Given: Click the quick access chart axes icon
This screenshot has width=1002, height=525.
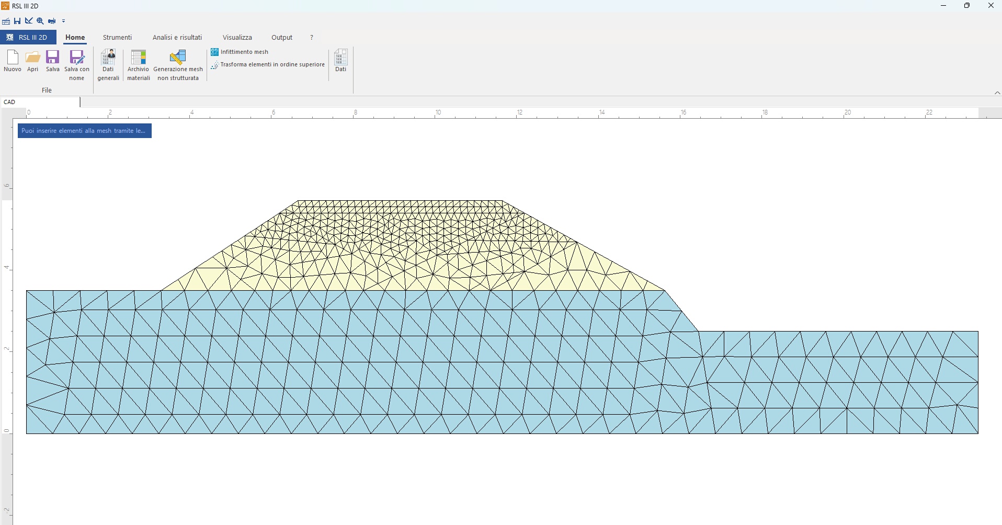Looking at the screenshot, I should 29,21.
